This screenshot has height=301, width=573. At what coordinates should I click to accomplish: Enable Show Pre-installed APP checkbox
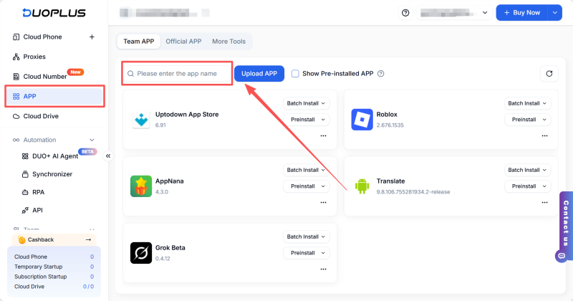coord(295,73)
